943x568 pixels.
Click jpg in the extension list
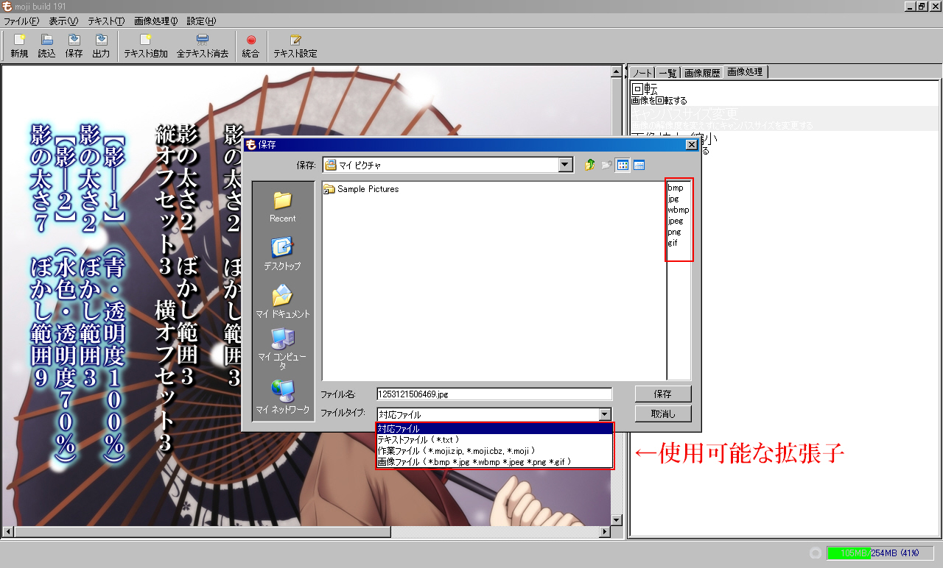click(x=673, y=199)
